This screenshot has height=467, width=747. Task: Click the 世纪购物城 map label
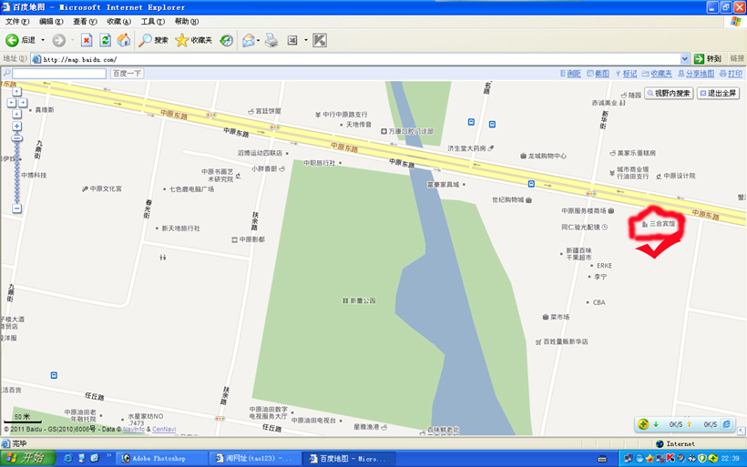pyautogui.click(x=507, y=200)
